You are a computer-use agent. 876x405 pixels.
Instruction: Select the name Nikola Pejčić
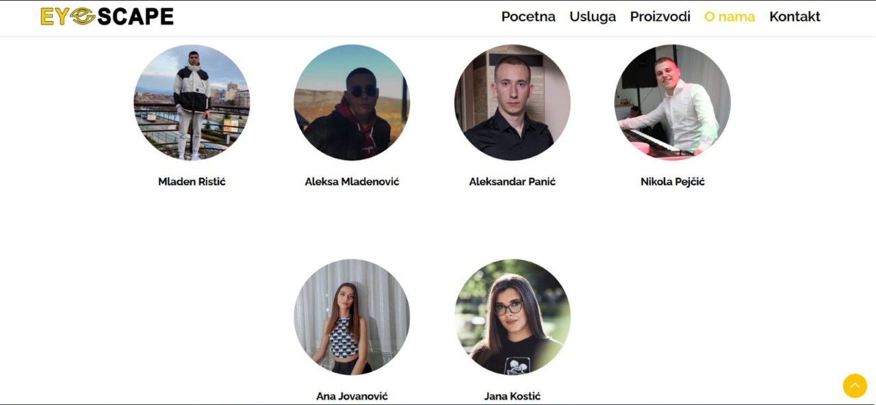click(673, 181)
